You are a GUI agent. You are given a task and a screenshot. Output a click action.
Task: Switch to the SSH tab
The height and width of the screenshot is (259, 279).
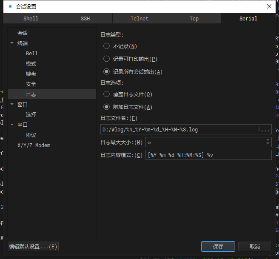(85, 19)
